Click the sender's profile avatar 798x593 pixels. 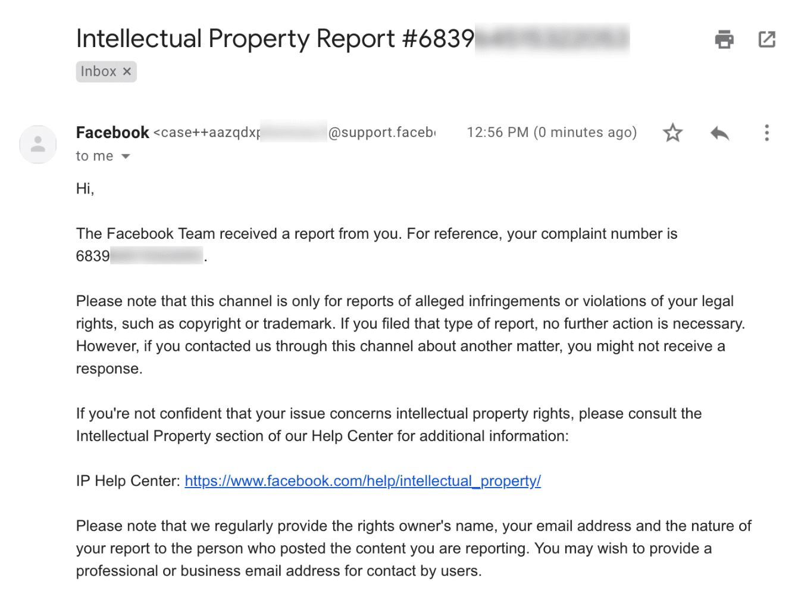[37, 144]
